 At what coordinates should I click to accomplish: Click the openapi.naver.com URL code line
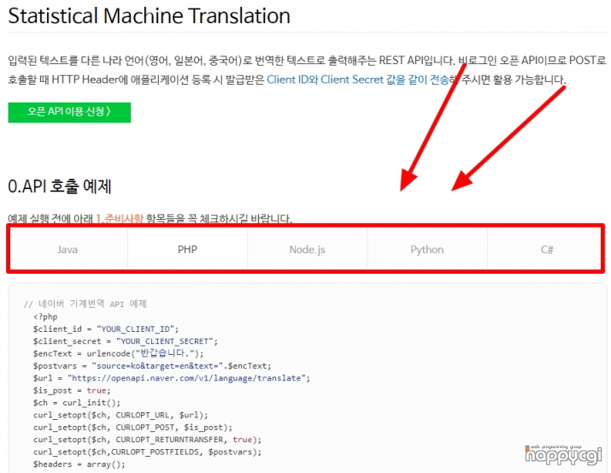172,378
